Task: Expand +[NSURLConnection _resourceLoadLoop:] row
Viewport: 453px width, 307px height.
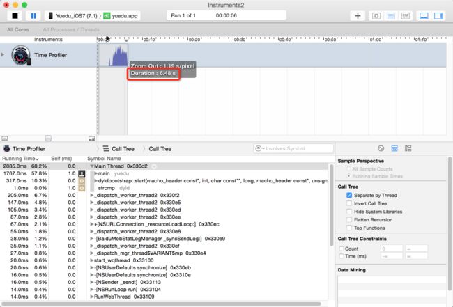Action: click(91, 224)
